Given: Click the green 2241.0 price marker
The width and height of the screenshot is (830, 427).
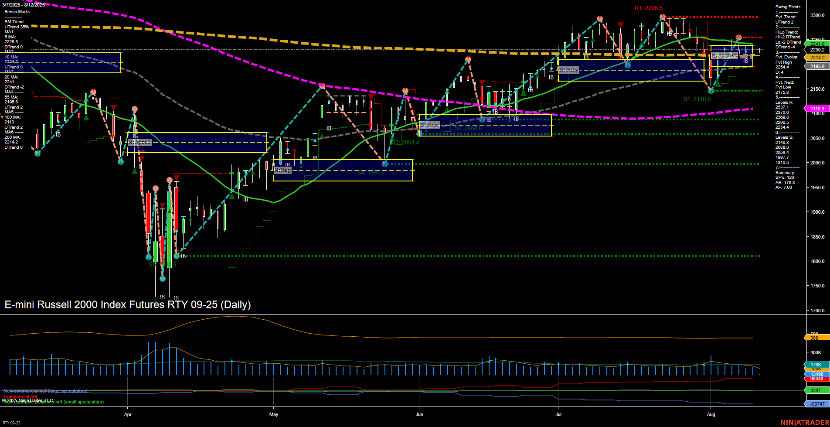Looking at the screenshot, I should 818,43.
